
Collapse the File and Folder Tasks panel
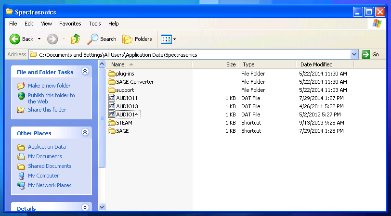click(85, 71)
